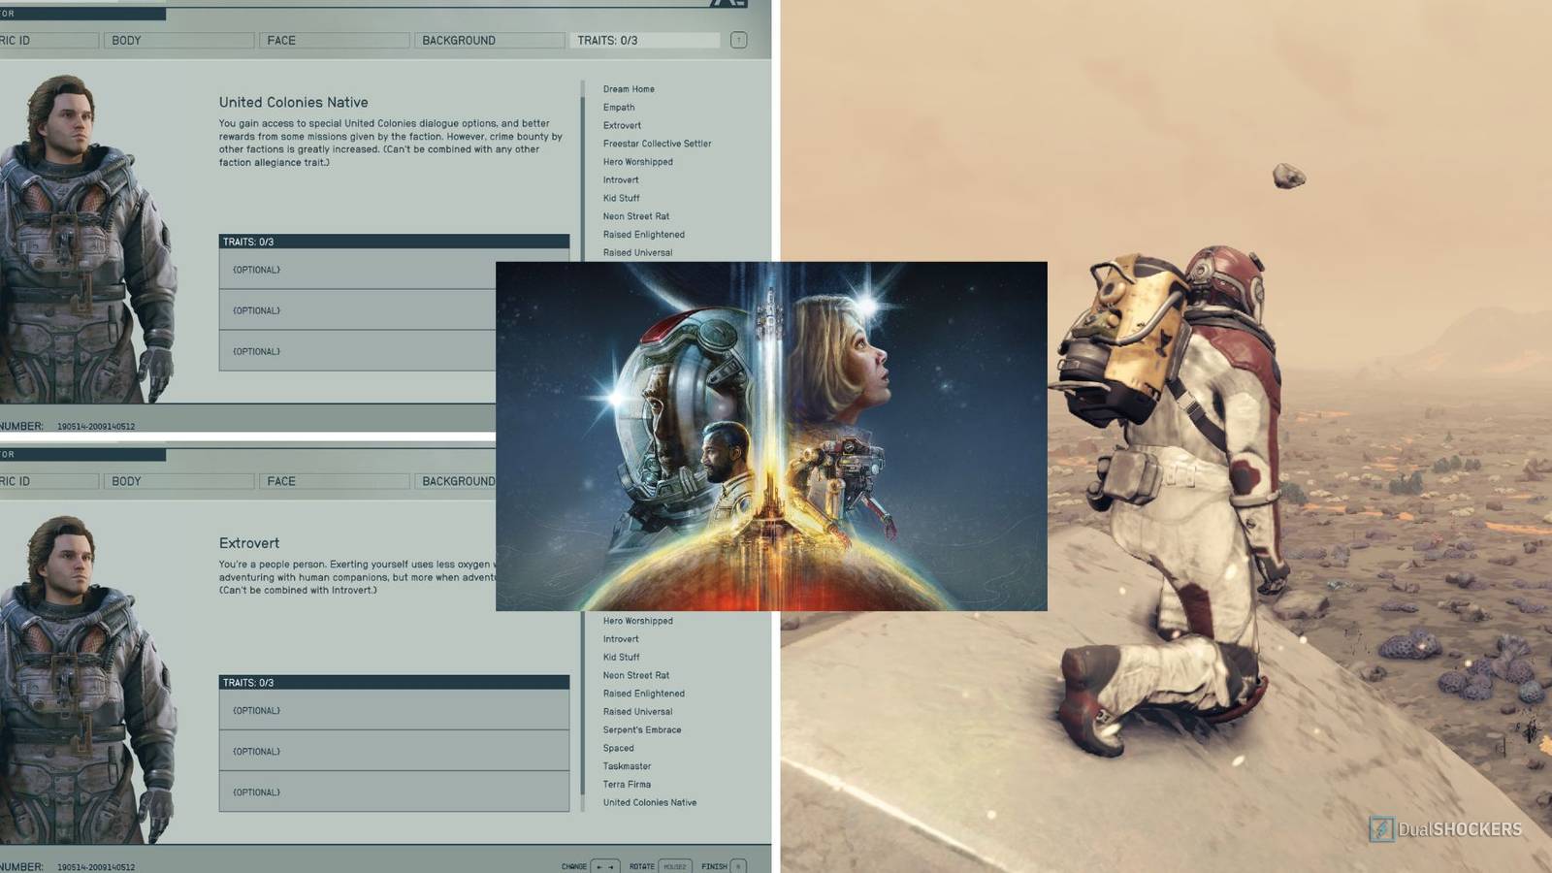The height and width of the screenshot is (873, 1552).
Task: Click the floating rock in the sky
Action: point(1288,176)
